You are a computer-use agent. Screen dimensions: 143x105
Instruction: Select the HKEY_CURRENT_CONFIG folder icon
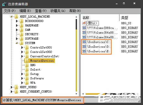coord(16,91)
